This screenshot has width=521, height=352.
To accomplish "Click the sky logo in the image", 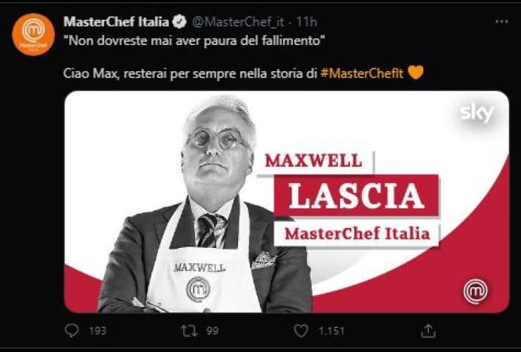I will click(x=477, y=113).
